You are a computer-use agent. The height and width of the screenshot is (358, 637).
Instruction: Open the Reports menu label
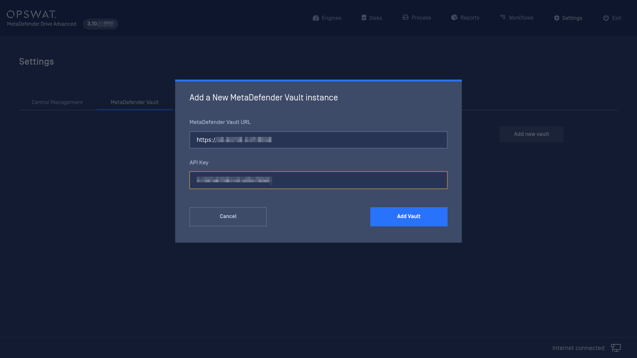coord(470,18)
